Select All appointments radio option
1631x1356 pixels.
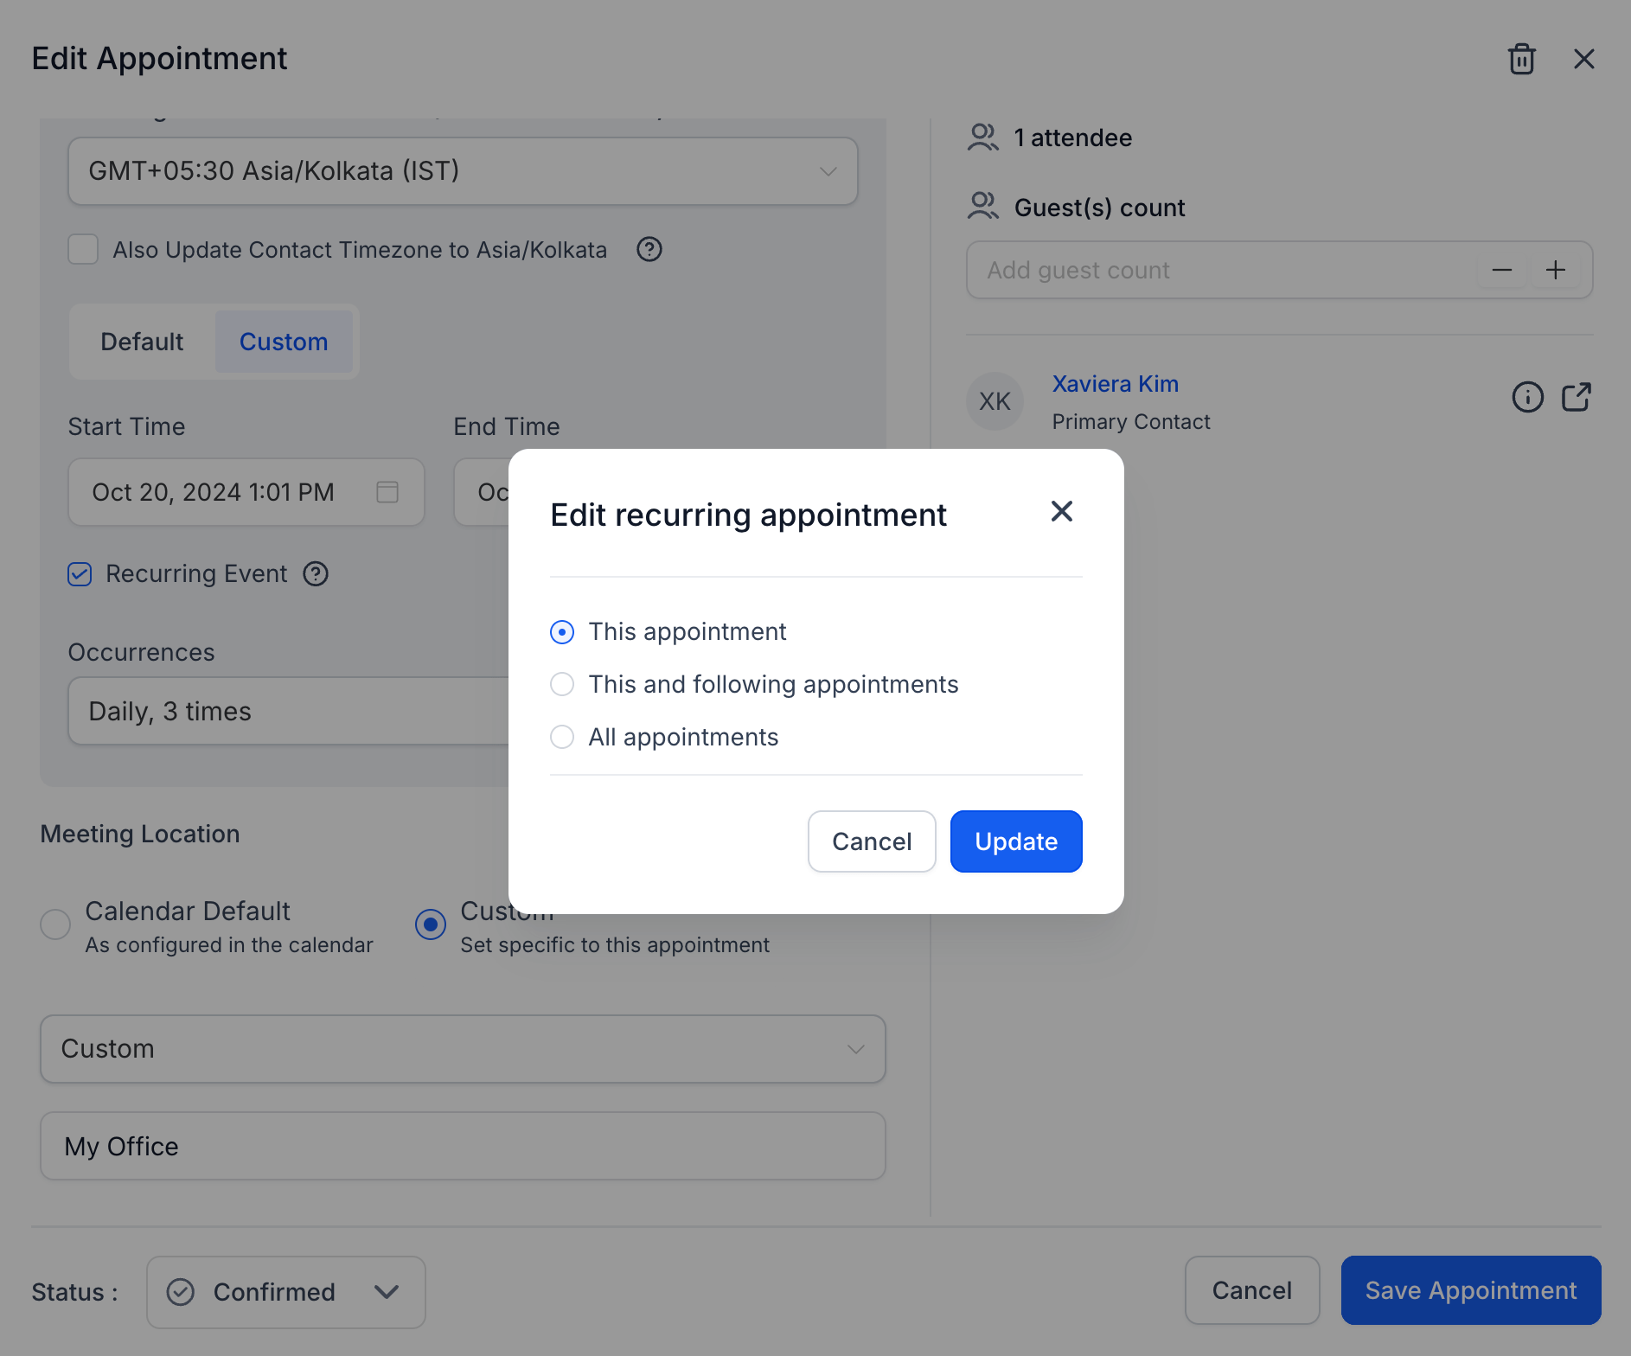(x=562, y=737)
